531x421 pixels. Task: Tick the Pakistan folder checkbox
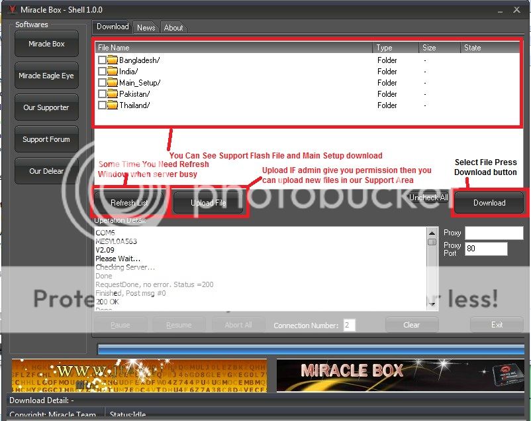click(x=102, y=93)
